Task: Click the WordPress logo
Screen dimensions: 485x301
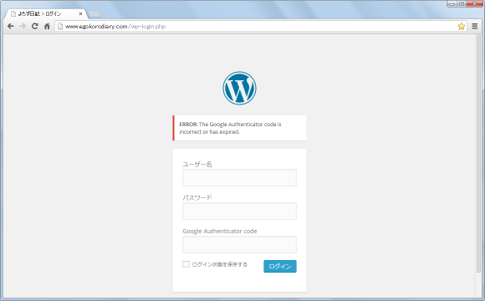Action: click(239, 88)
